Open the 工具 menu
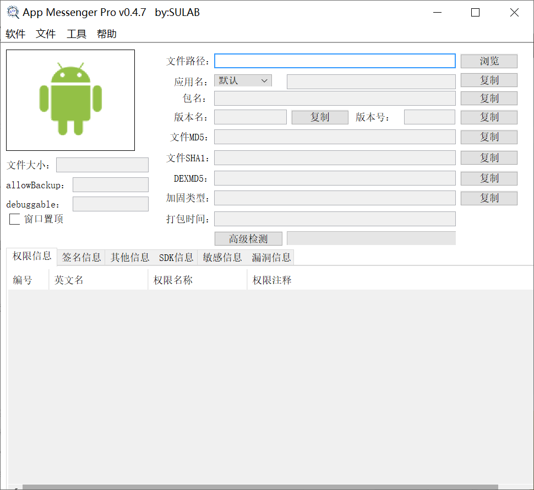Viewport: 534px width, 490px height. click(x=76, y=34)
